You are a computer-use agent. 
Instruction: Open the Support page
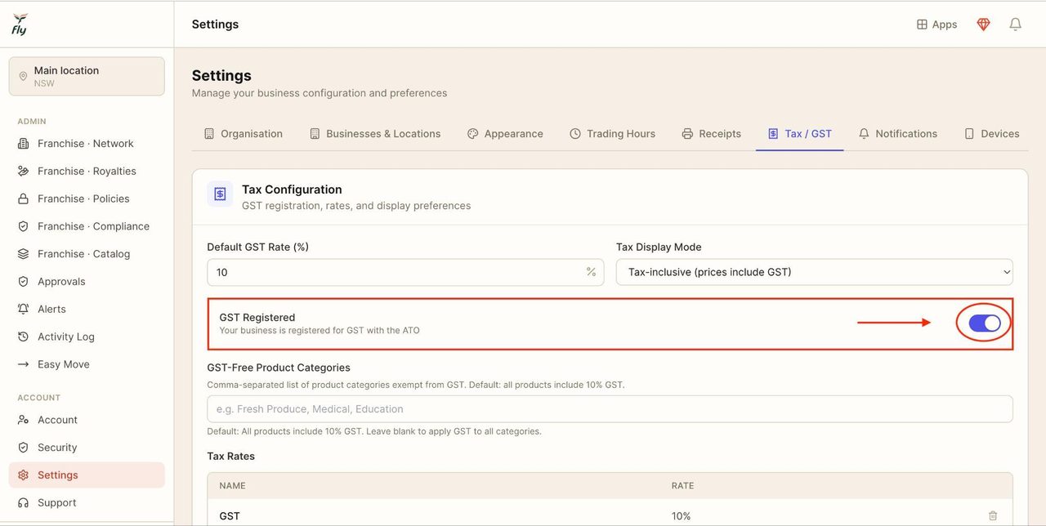pos(87,503)
